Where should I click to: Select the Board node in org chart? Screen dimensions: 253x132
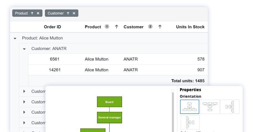click(x=109, y=102)
